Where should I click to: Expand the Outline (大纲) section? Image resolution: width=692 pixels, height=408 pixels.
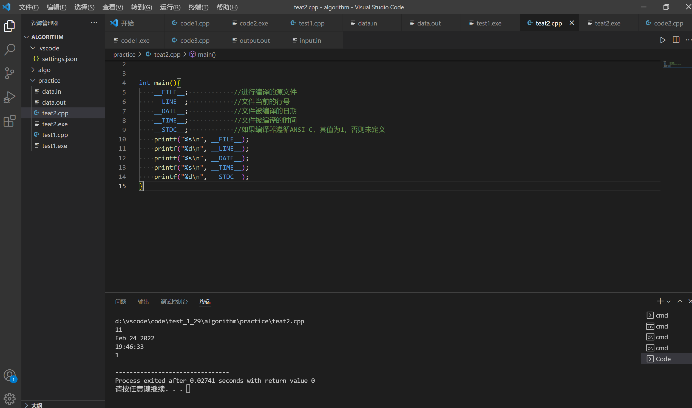click(63, 405)
